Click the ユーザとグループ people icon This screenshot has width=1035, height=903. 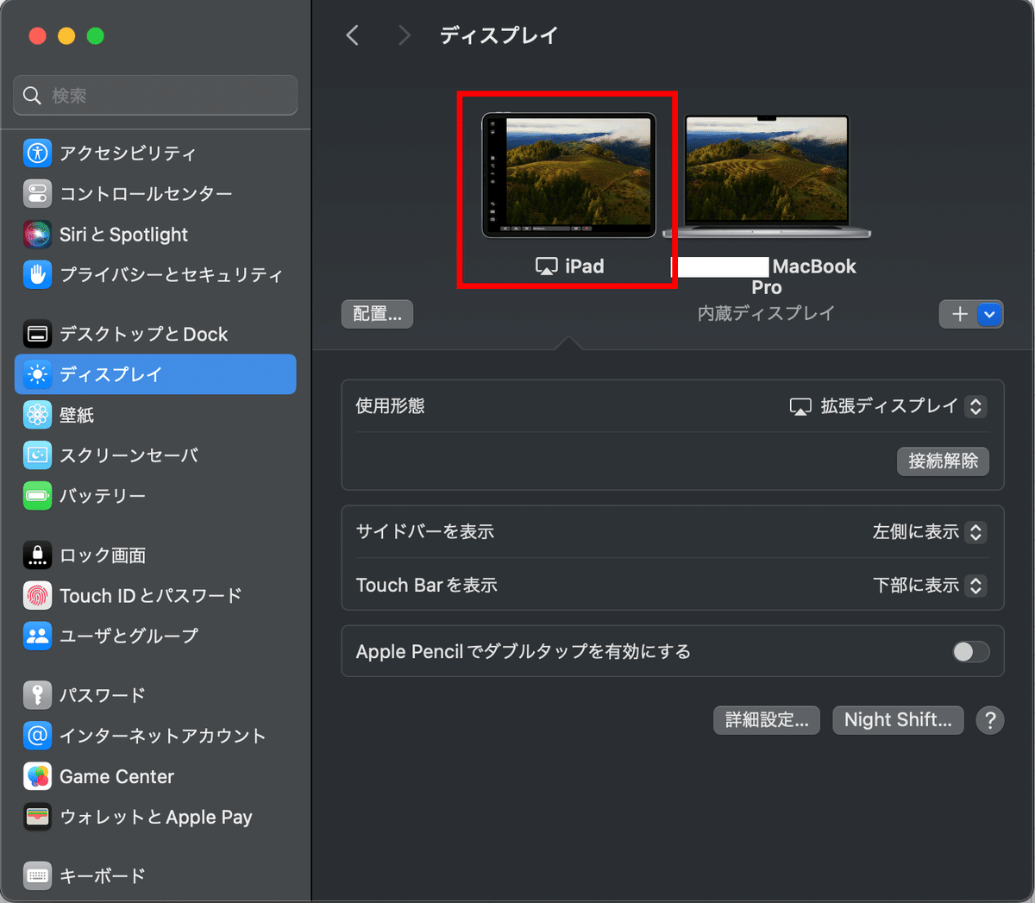pos(37,636)
